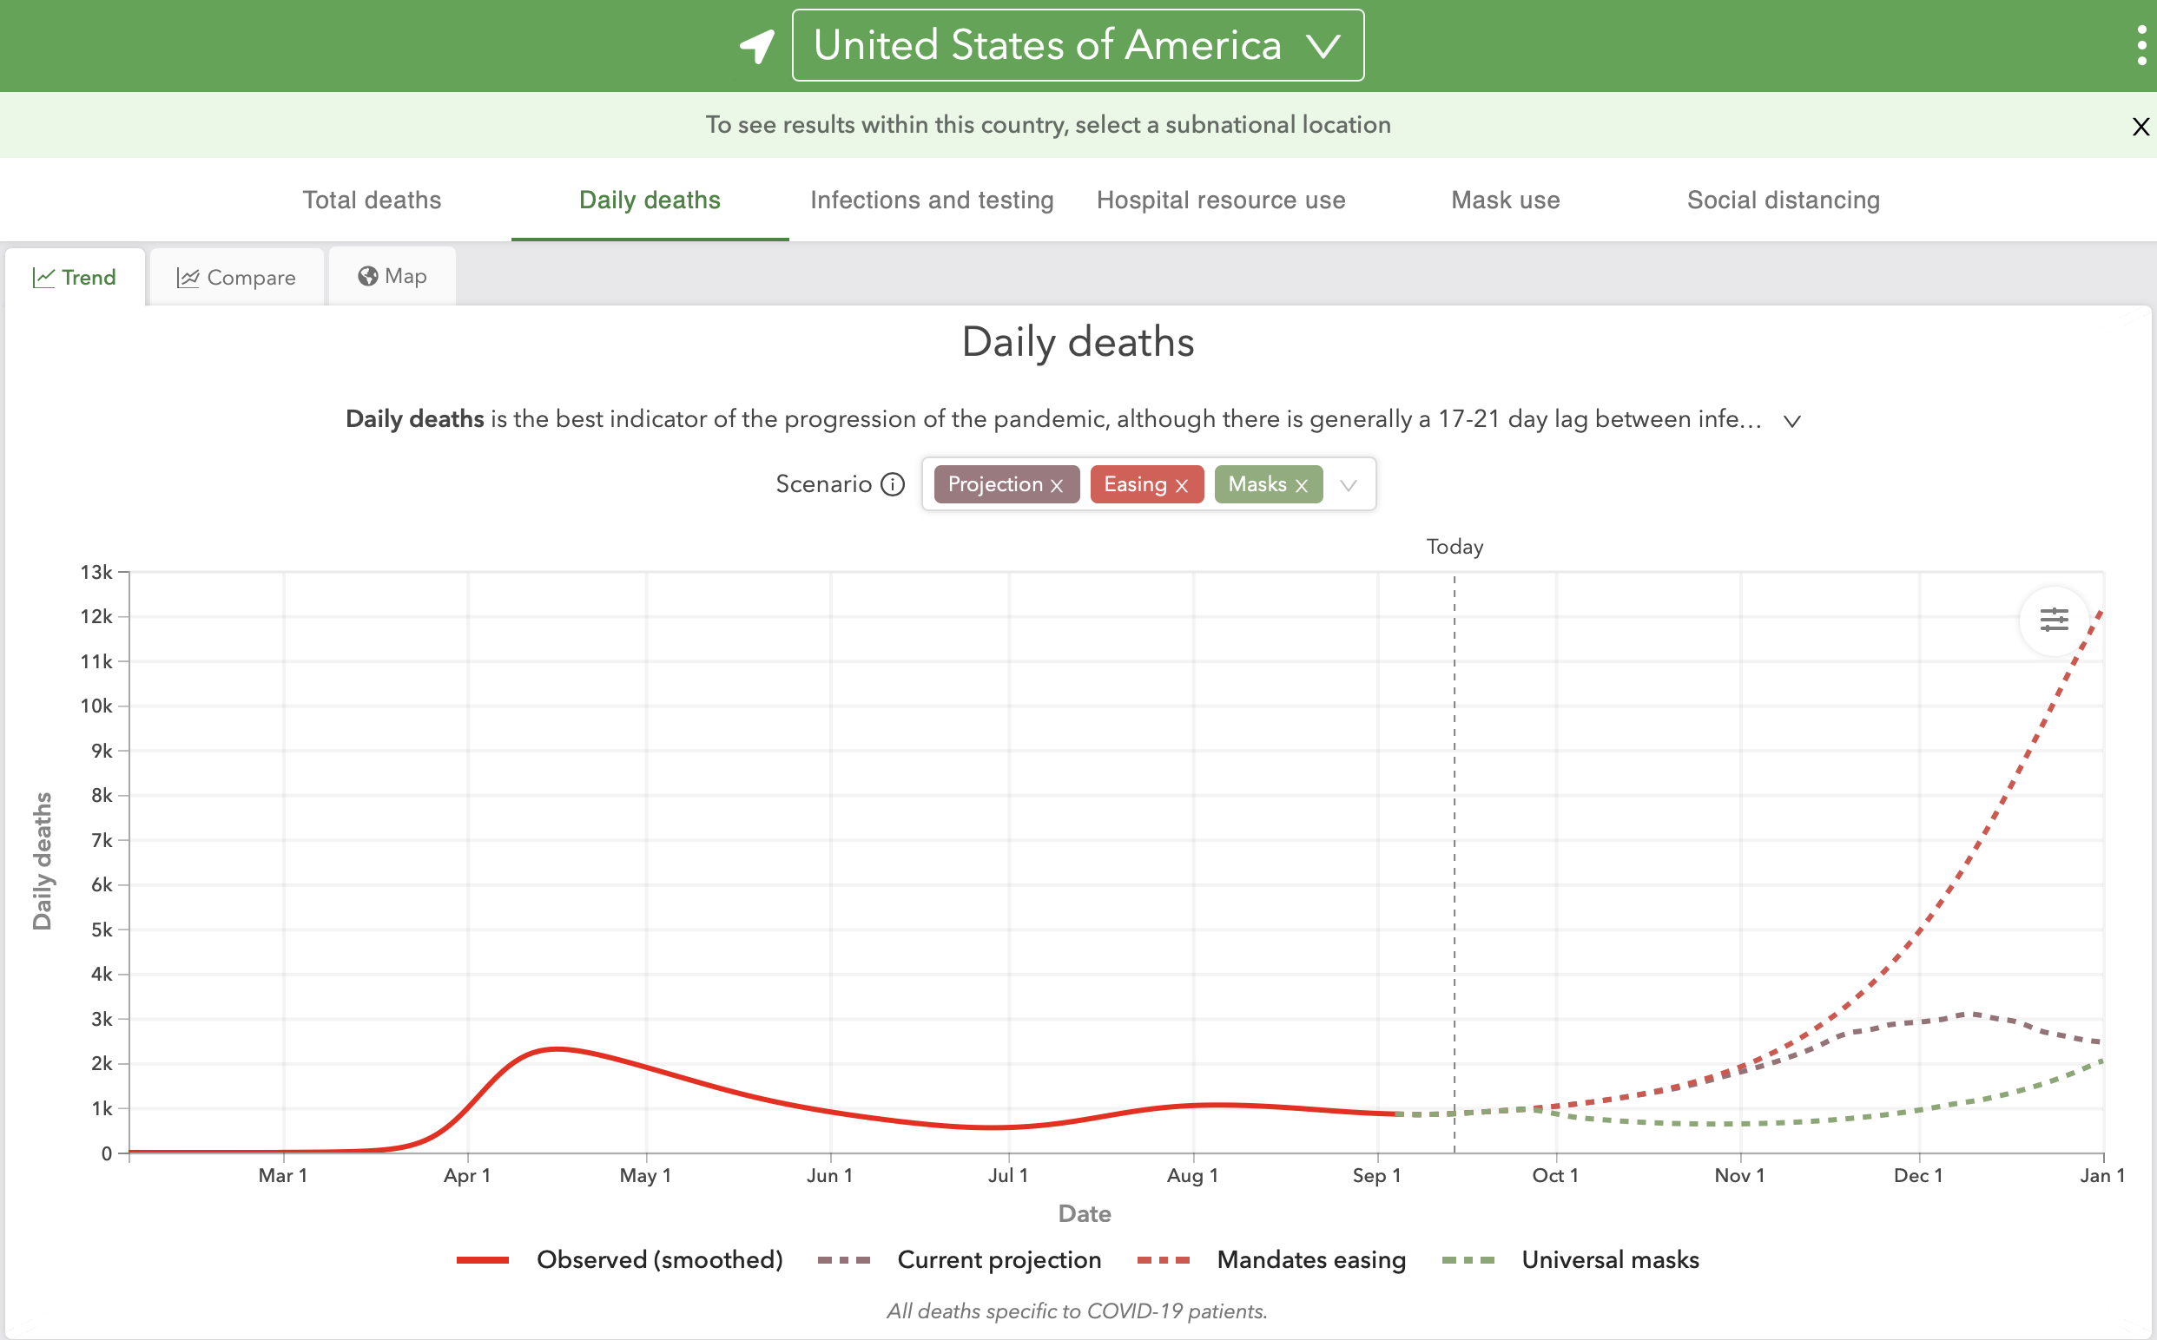Expand the Daily deaths description text
This screenshot has width=2157, height=1340.
(1792, 421)
